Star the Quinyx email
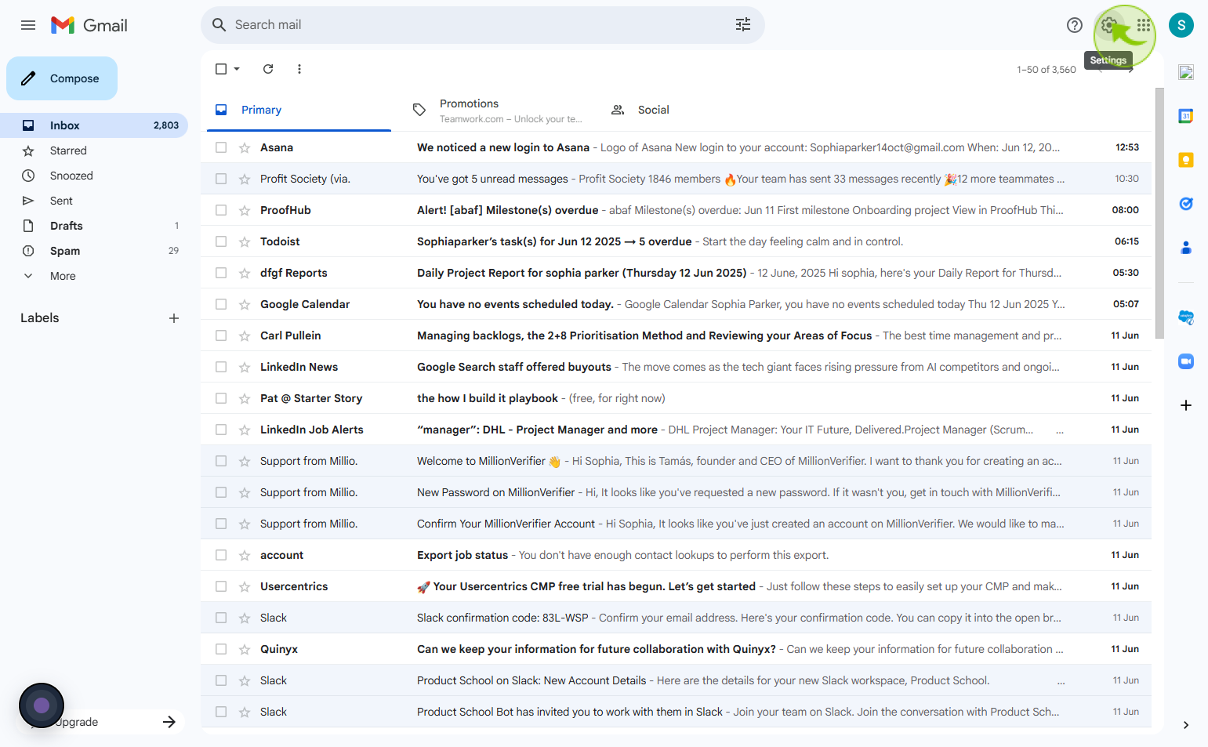The image size is (1208, 747). pyautogui.click(x=245, y=649)
